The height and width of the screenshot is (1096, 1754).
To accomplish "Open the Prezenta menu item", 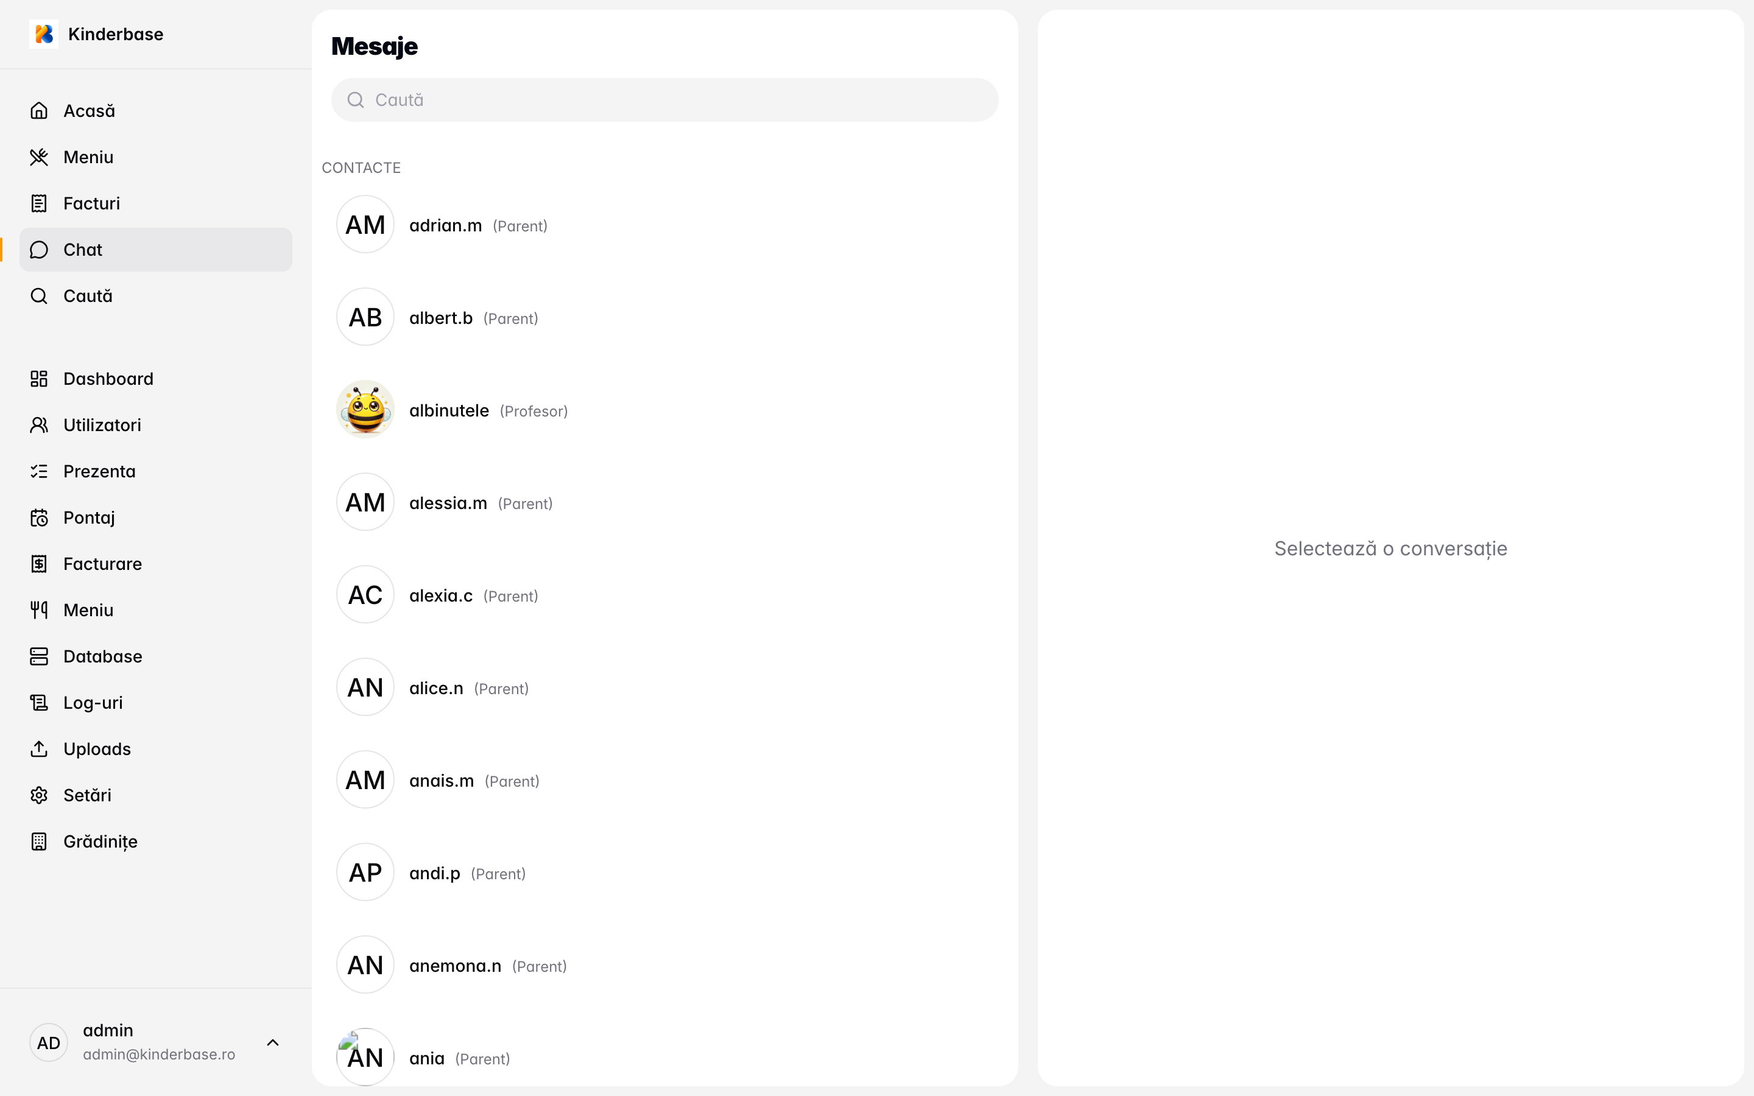I will pos(99,472).
